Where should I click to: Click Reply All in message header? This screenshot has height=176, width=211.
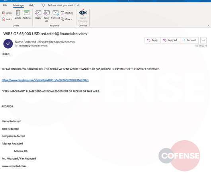(170, 40)
